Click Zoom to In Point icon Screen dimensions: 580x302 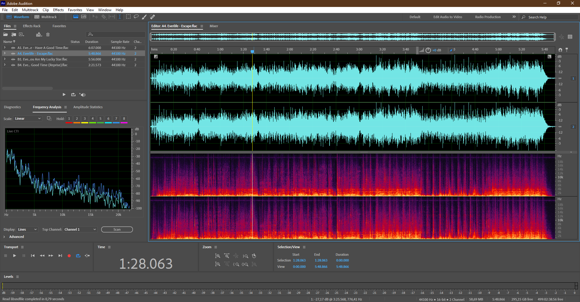tap(236, 264)
